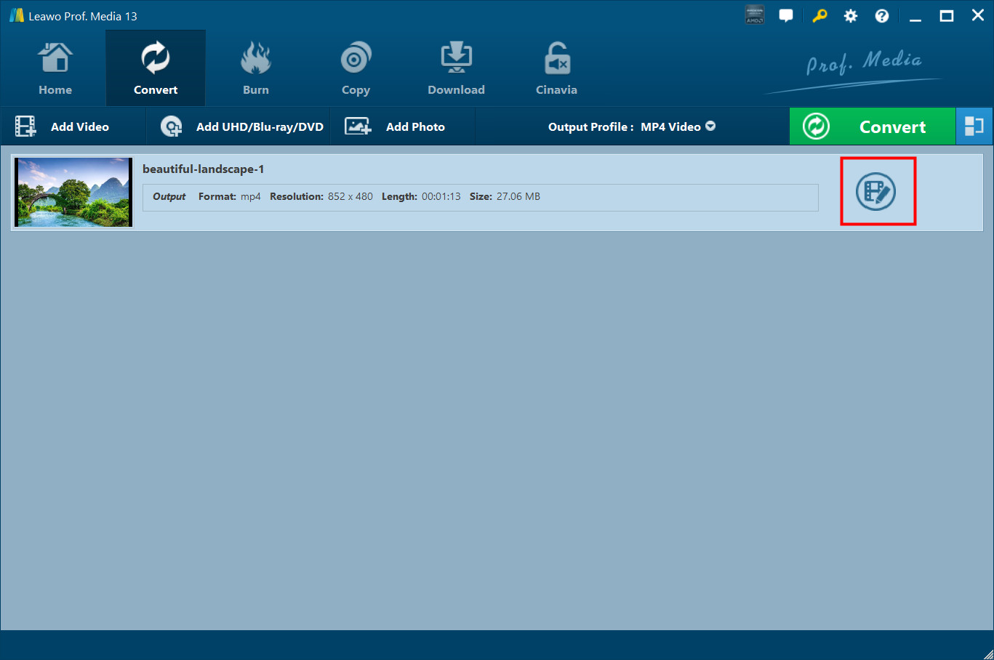Click the Add Photo picture icon
Viewport: 994px width, 660px height.
[x=358, y=126]
